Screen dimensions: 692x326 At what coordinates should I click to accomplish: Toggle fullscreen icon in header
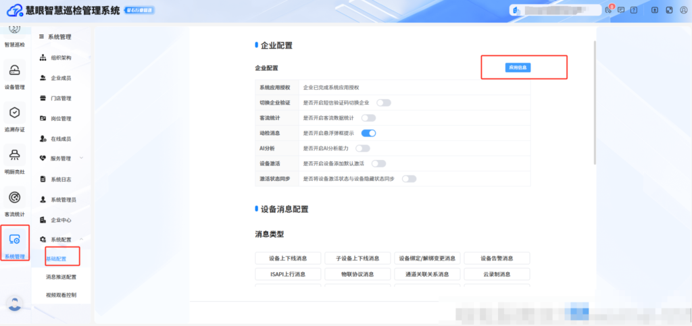click(669, 10)
